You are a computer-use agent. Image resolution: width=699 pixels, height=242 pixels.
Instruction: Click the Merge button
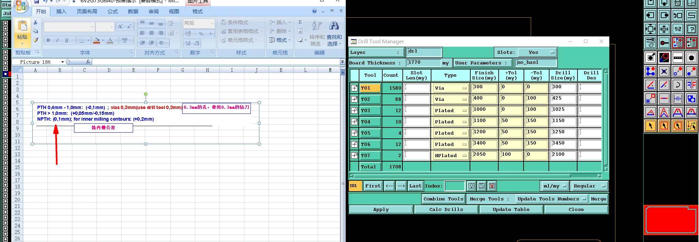tap(599, 199)
